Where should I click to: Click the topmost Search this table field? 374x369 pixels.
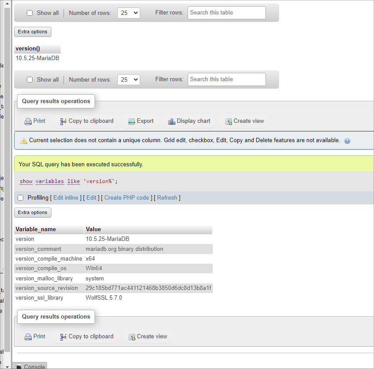tap(227, 13)
